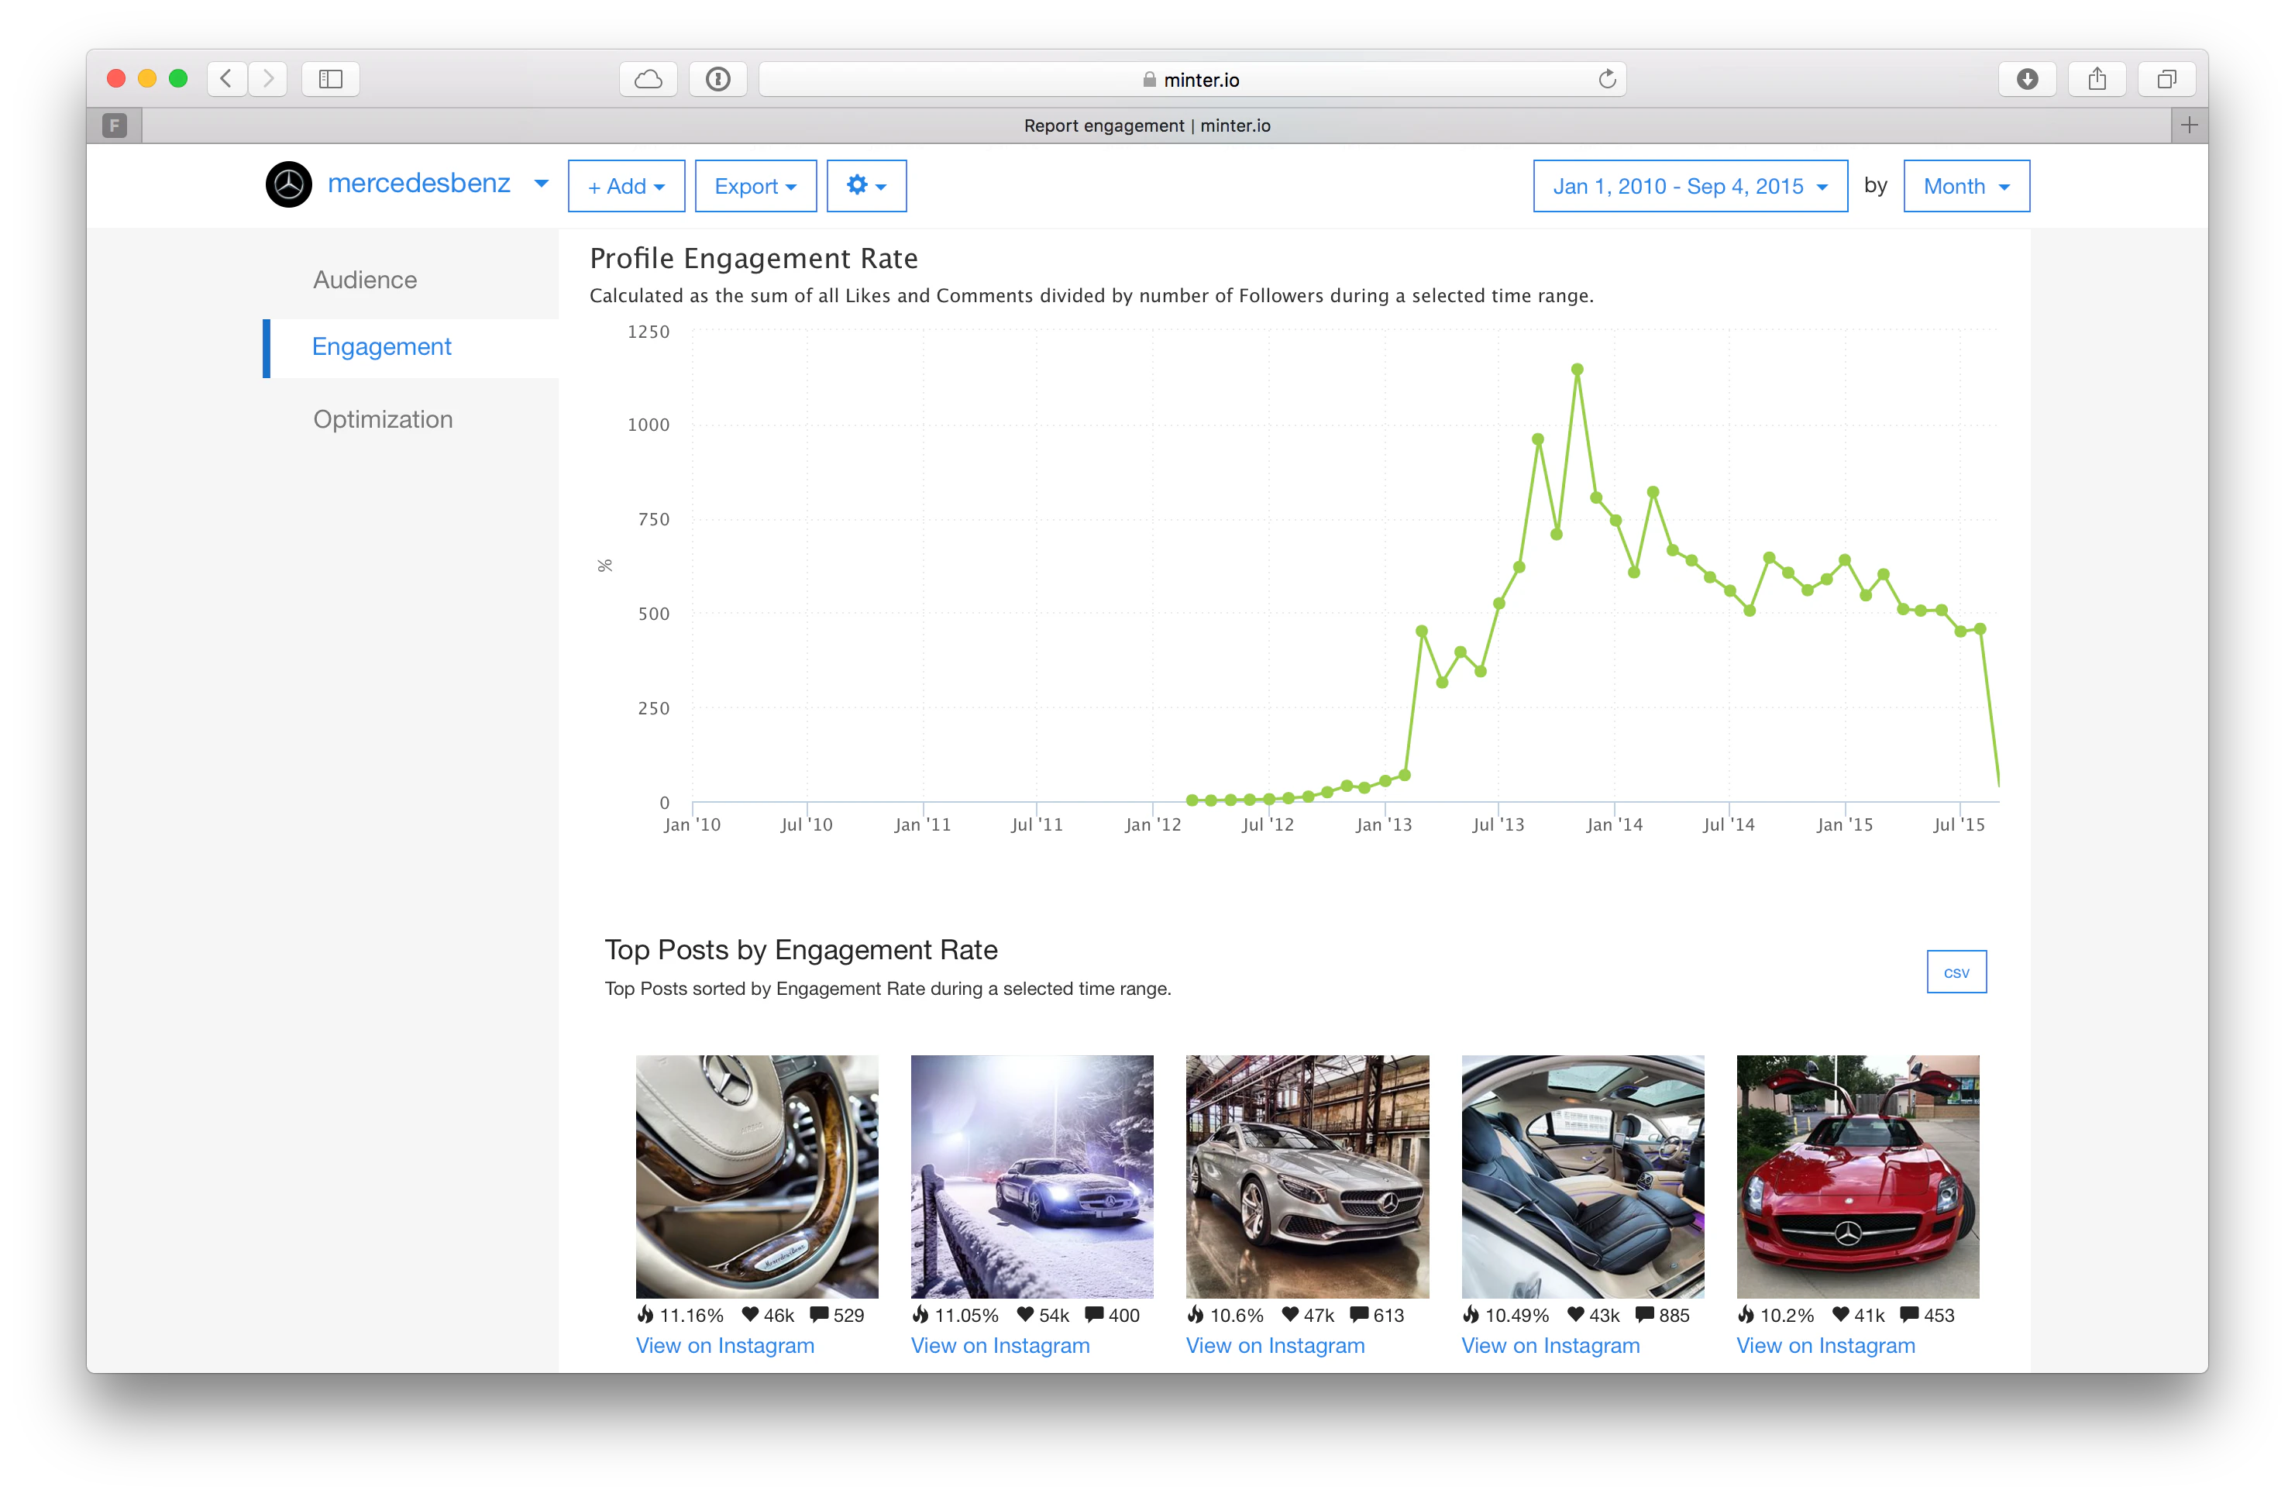Switch to the Optimization section
Image resolution: width=2295 pixels, height=1497 pixels.
pos(383,420)
